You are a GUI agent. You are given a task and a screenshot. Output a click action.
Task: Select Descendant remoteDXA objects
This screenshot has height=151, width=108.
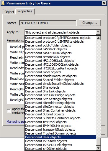pyautogui.click(x=60, y=57)
